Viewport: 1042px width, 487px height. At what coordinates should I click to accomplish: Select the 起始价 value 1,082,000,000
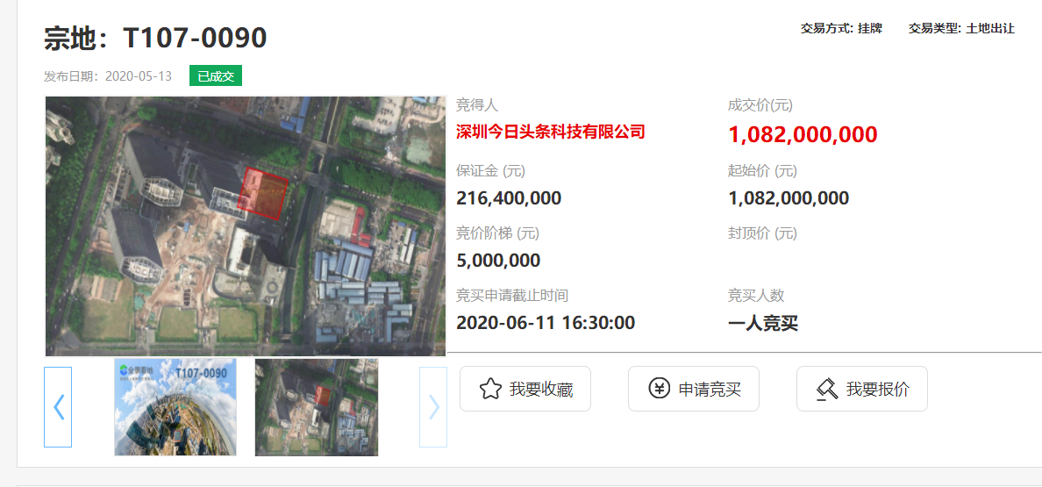[x=789, y=198]
